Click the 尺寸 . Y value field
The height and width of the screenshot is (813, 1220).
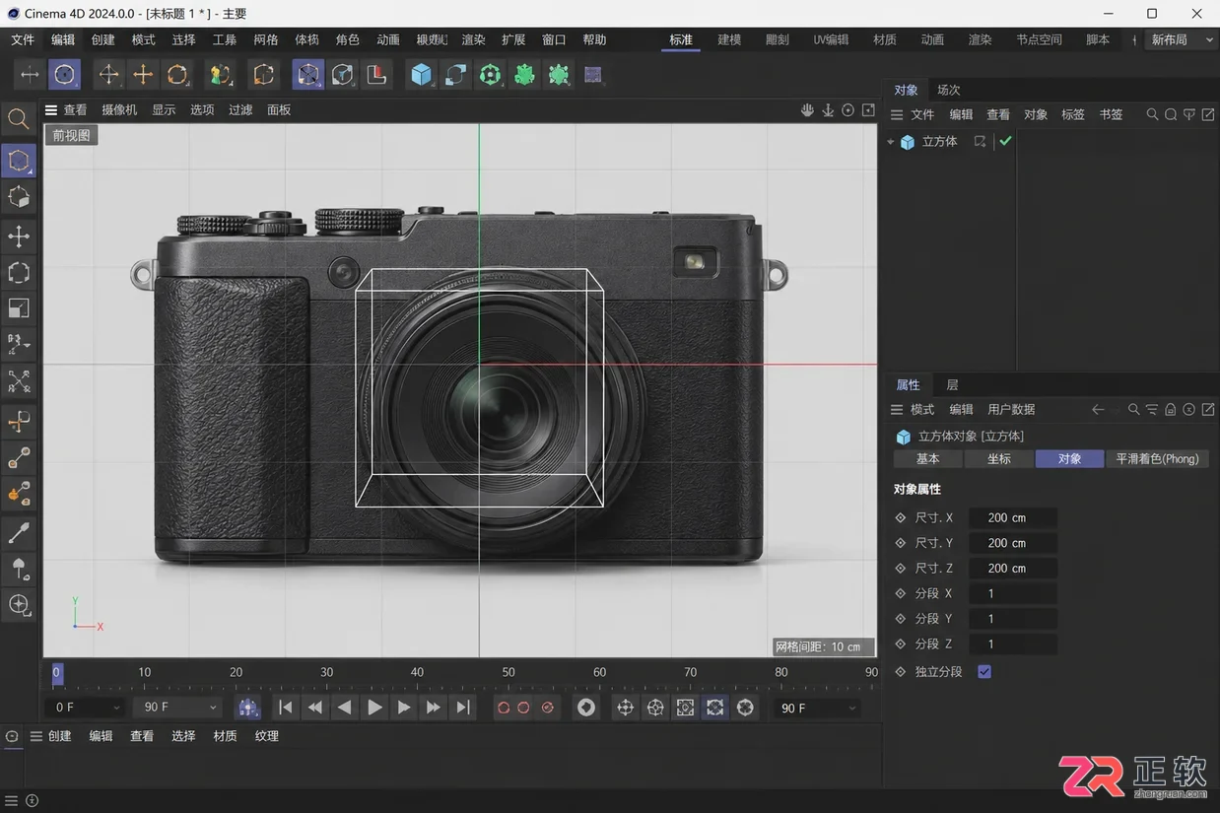1012,543
